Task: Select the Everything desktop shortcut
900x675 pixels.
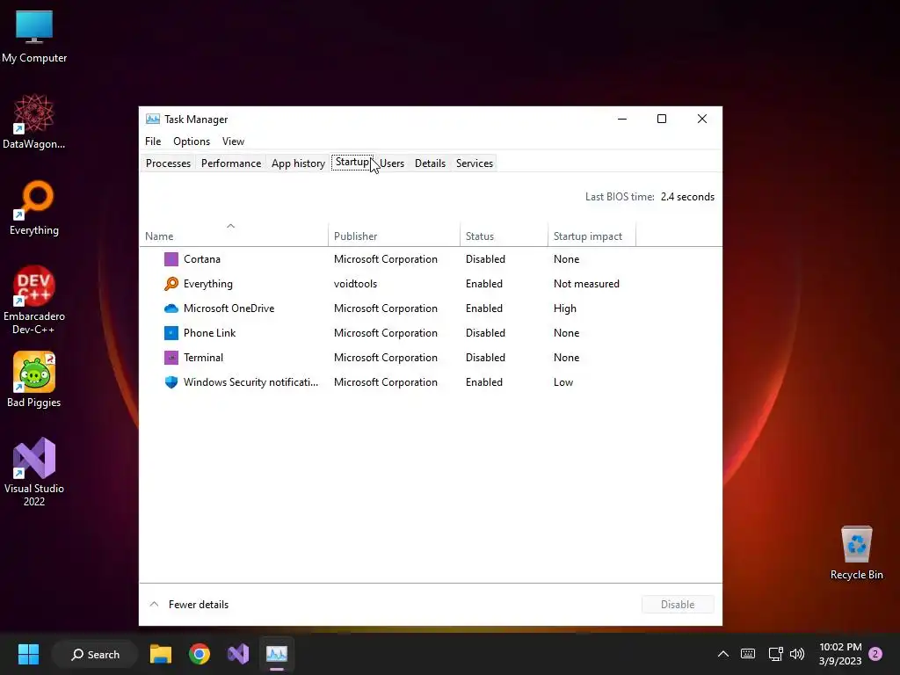Action: [x=34, y=207]
